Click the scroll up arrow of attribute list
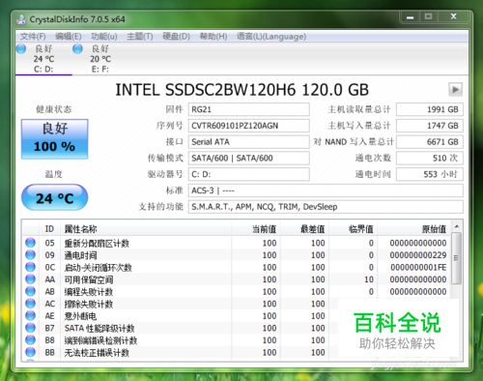 point(456,226)
